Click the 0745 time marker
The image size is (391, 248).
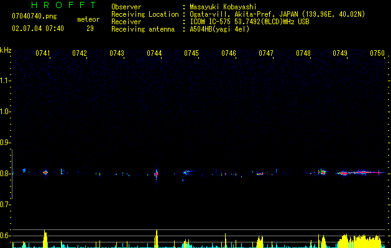point(191,53)
